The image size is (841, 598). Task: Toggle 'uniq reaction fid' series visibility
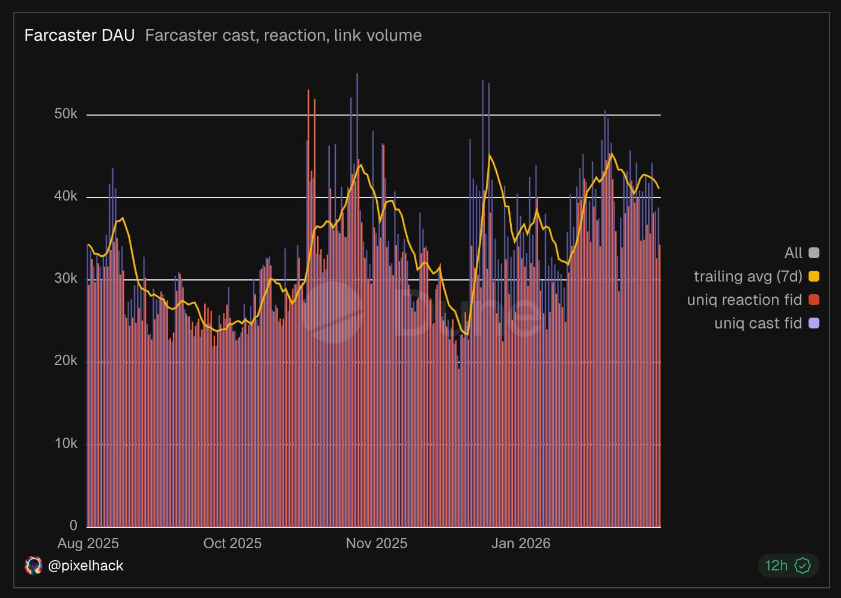pyautogui.click(x=744, y=300)
